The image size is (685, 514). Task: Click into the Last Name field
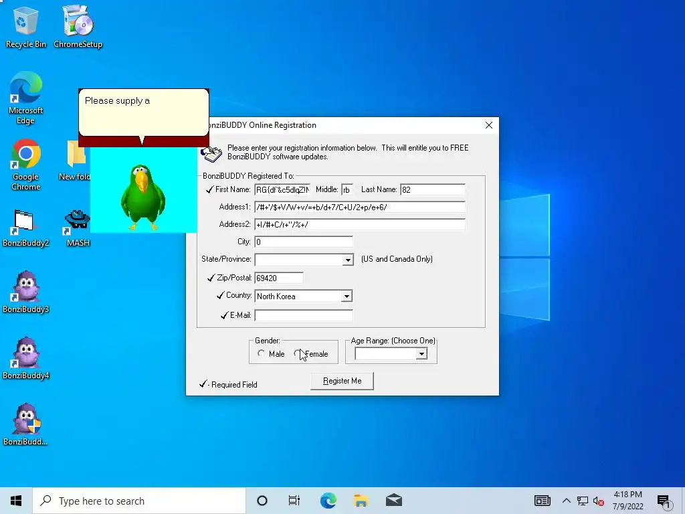click(433, 189)
